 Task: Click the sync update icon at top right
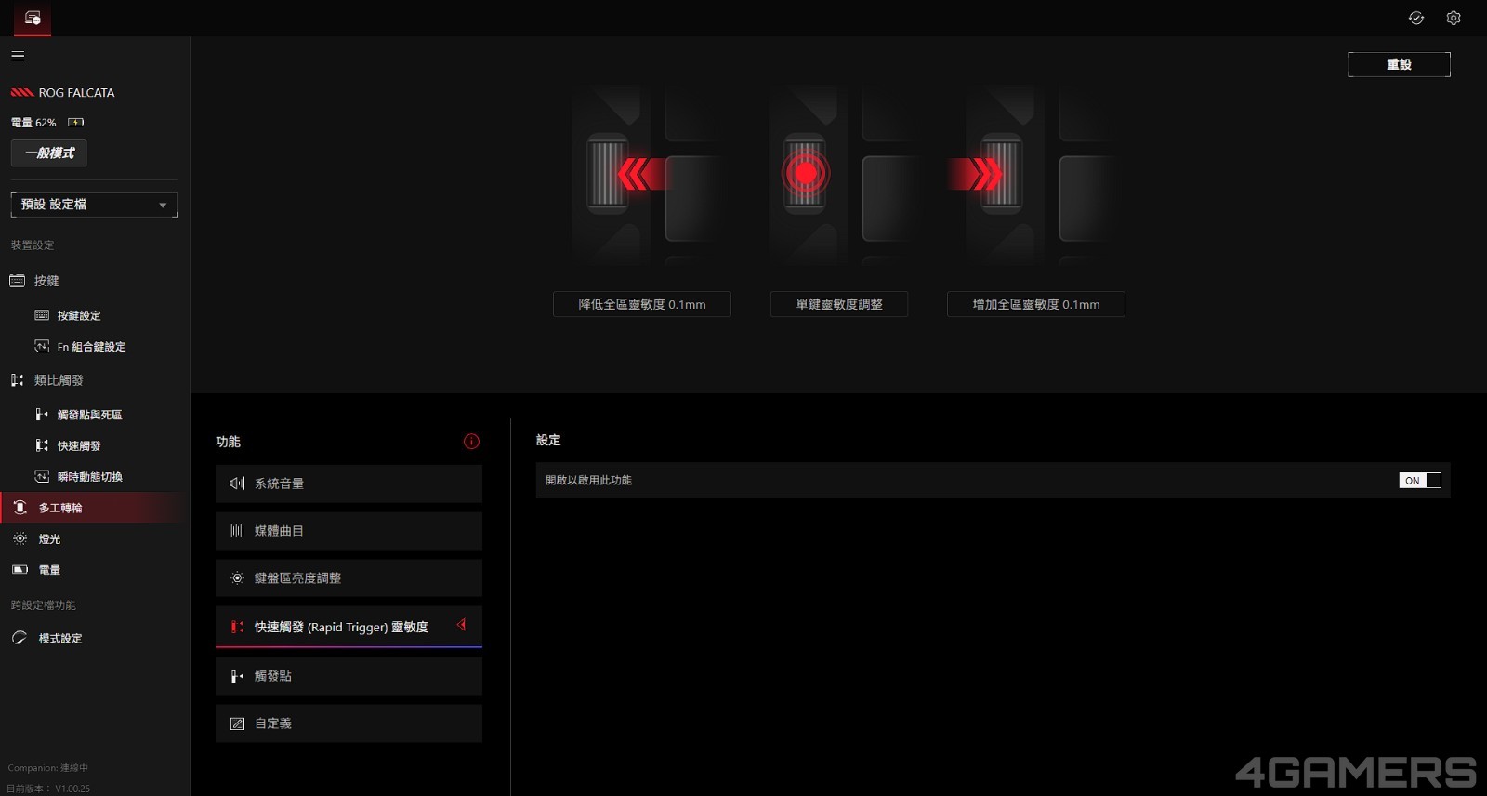click(x=1416, y=18)
